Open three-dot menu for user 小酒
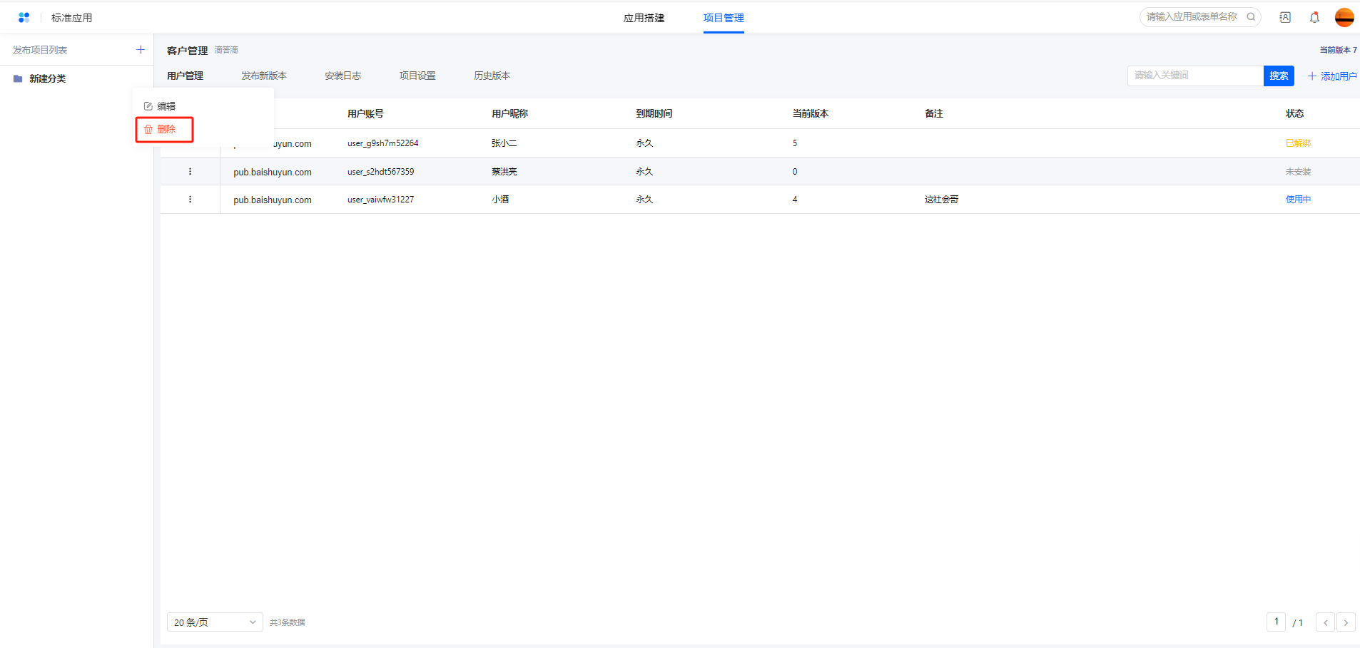The image size is (1360, 648). tap(190, 200)
